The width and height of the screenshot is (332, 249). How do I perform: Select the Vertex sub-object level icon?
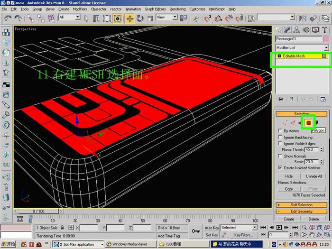[285, 122]
